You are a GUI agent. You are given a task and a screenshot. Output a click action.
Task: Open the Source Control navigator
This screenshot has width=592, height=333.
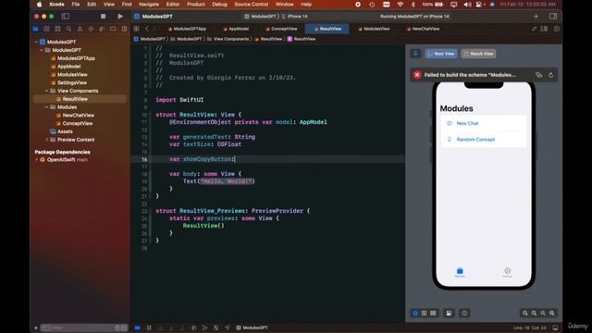point(46,29)
